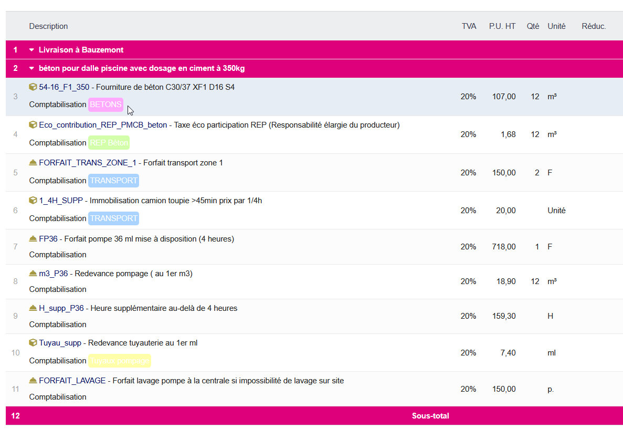Click service bell icon beside m3_P36
The width and height of the screenshot is (623, 429).
33,274
